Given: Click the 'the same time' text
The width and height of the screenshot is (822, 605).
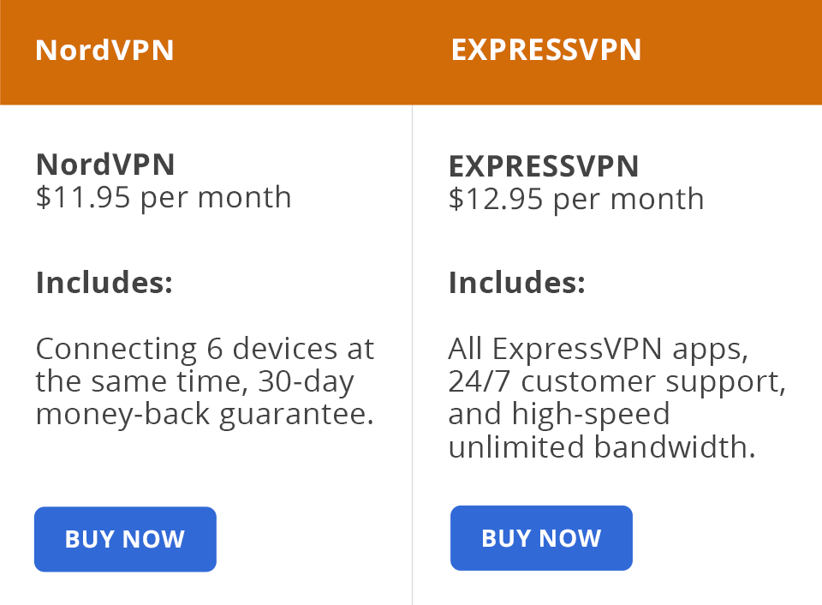Looking at the screenshot, I should tap(139, 382).
